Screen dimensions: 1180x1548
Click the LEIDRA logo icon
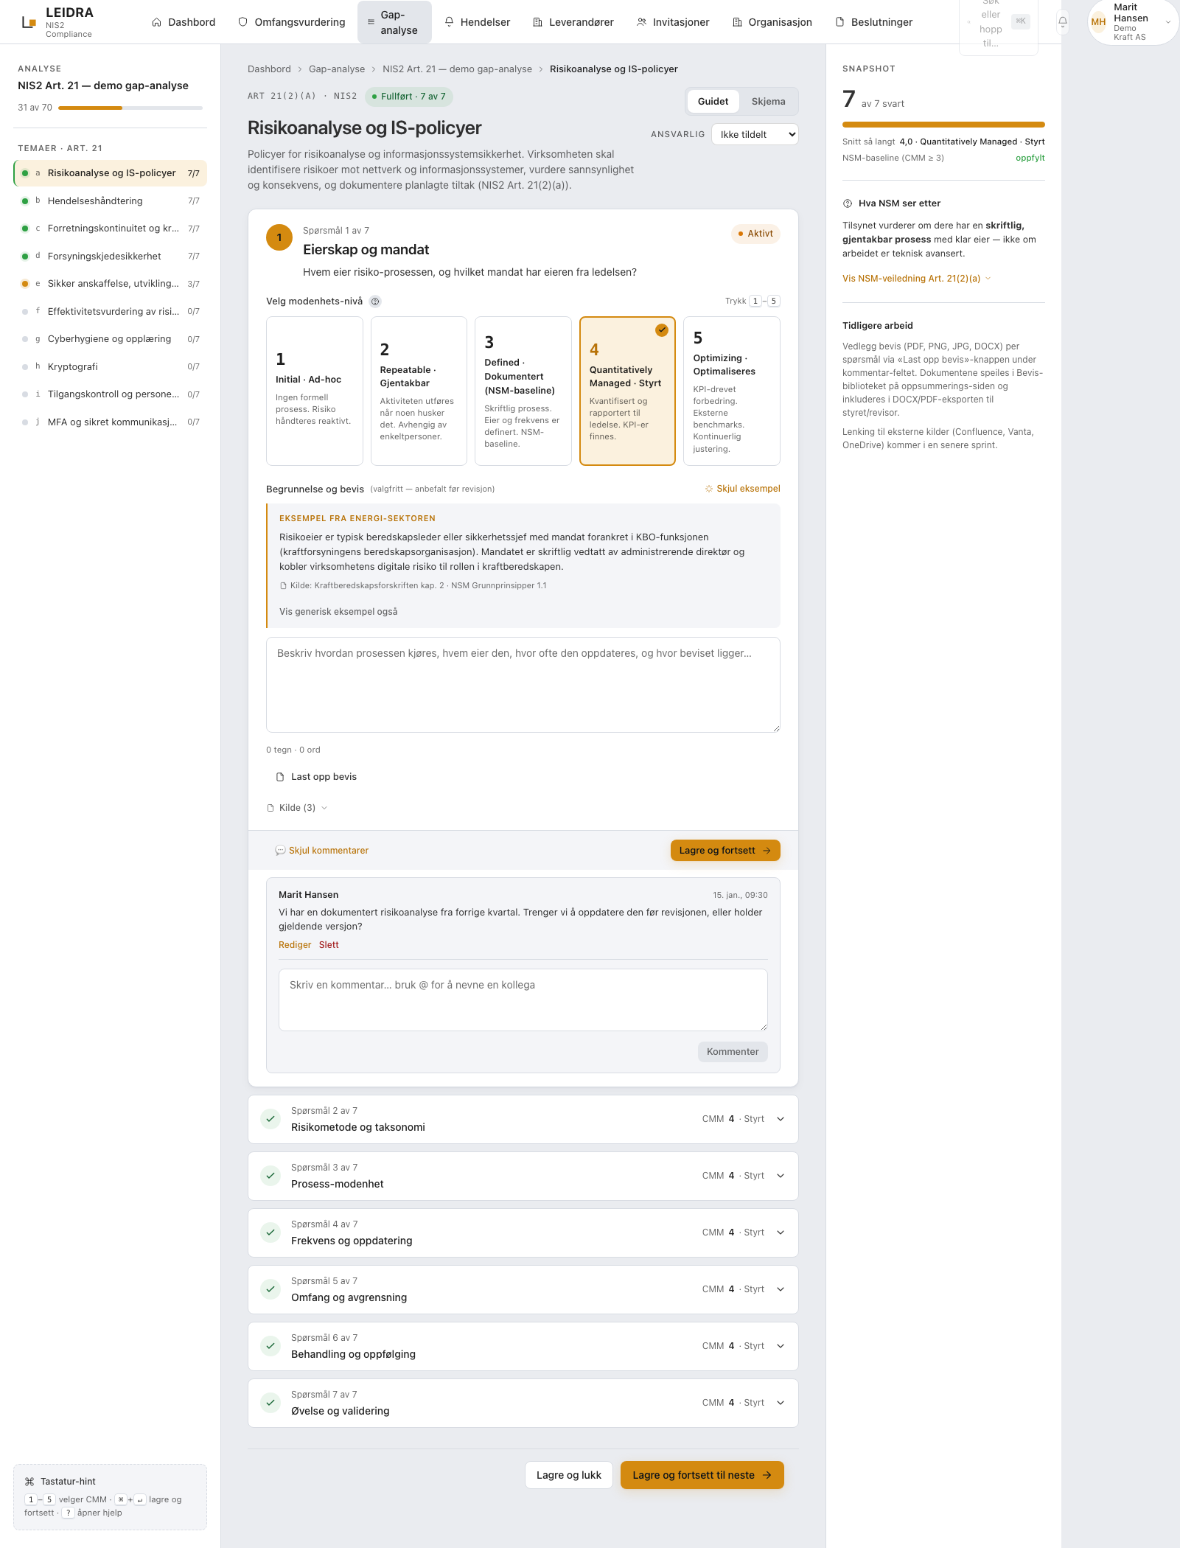[x=29, y=22]
